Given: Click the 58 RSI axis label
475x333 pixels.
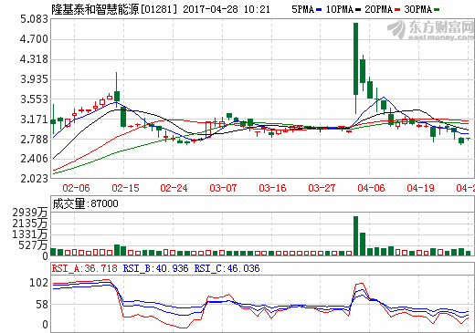Looking at the screenshot, I should point(42,305).
